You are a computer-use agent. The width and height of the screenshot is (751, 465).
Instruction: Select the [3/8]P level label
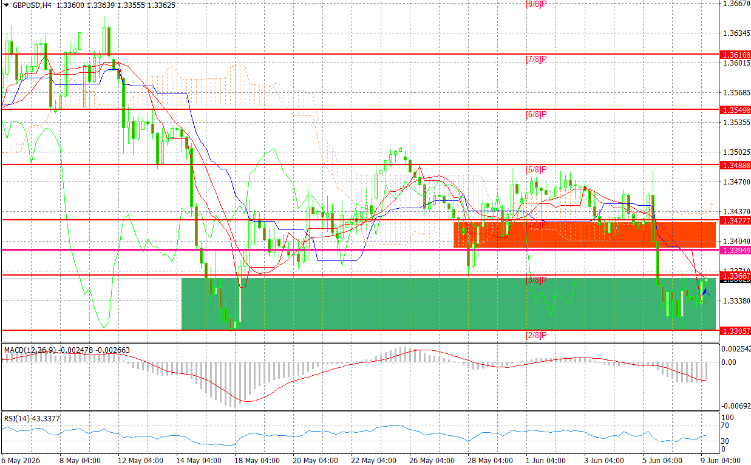tap(537, 280)
